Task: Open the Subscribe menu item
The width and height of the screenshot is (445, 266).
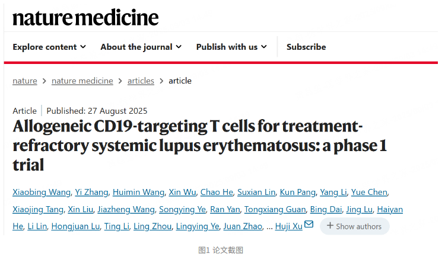Action: pyautogui.click(x=306, y=47)
